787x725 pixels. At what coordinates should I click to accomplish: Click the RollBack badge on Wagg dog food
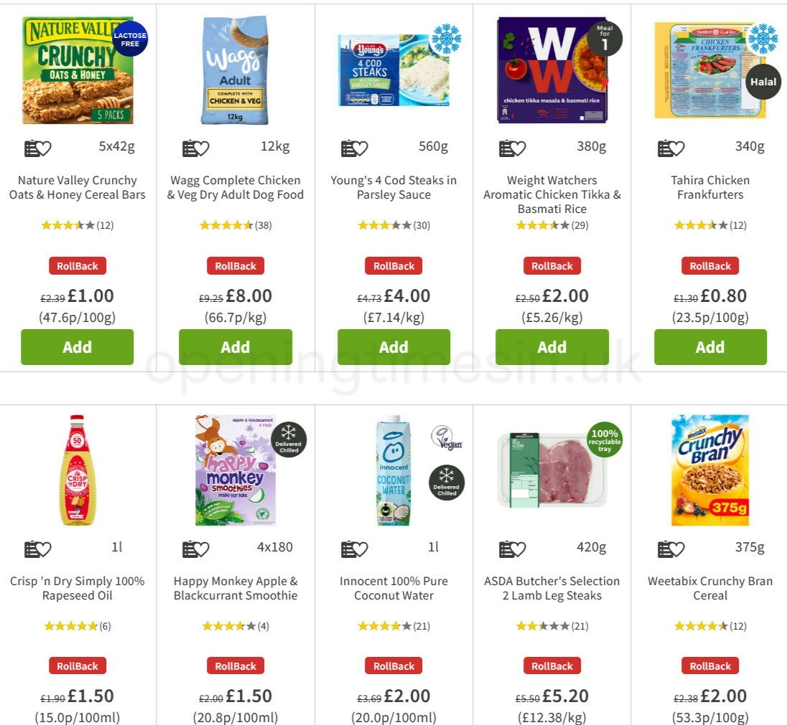coord(236,265)
